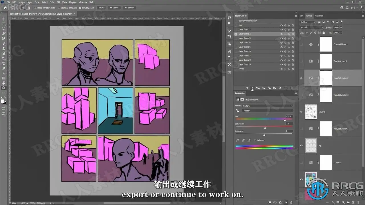
Task: Open the Actions panel play icon
Action: click(x=229, y=23)
